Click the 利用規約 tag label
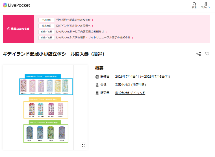The image size is (215, 157). click(47, 20)
